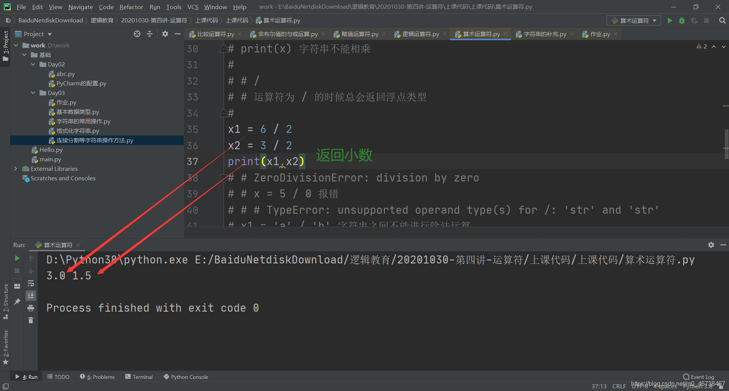Click 上课代码 breadcrumb before file name
Image resolution: width=729 pixels, height=391 pixels.
point(237,20)
